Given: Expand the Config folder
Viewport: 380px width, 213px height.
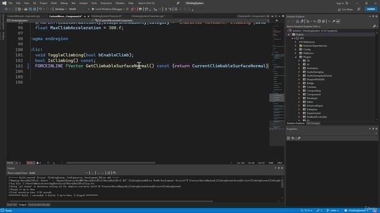Looking at the screenshot, I should [x=296, y=50].
